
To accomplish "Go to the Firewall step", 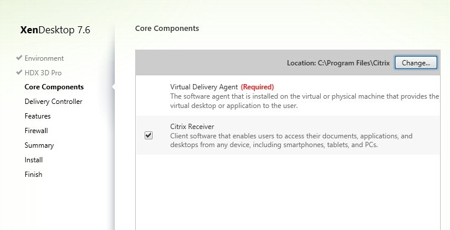I will coord(36,131).
